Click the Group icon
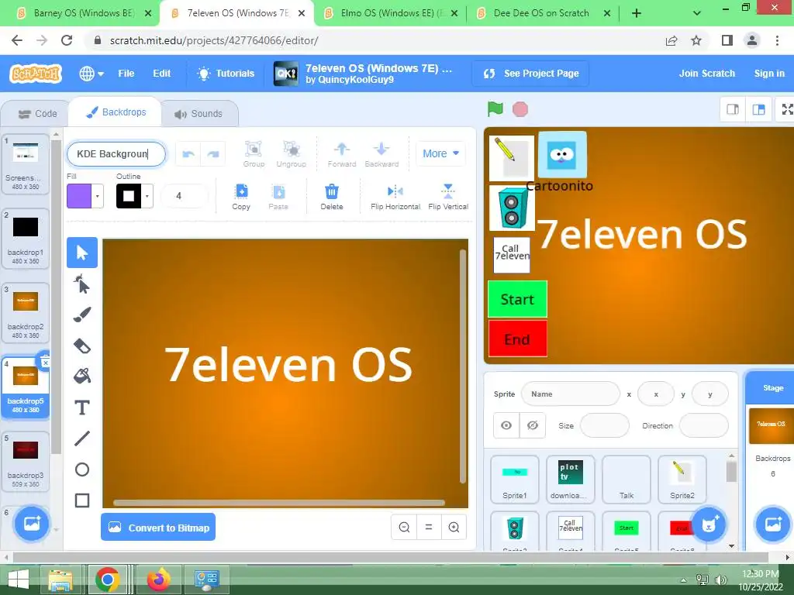This screenshot has height=595, width=794. click(254, 154)
